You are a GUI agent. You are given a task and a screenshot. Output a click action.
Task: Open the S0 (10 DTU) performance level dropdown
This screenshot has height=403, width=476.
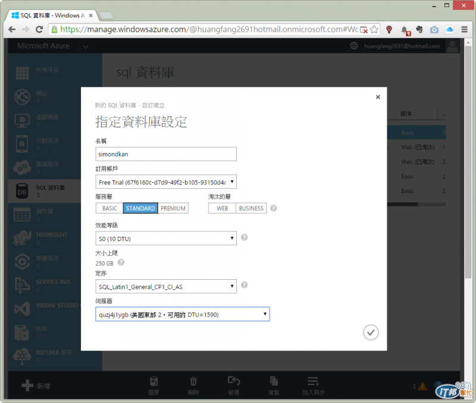point(166,238)
